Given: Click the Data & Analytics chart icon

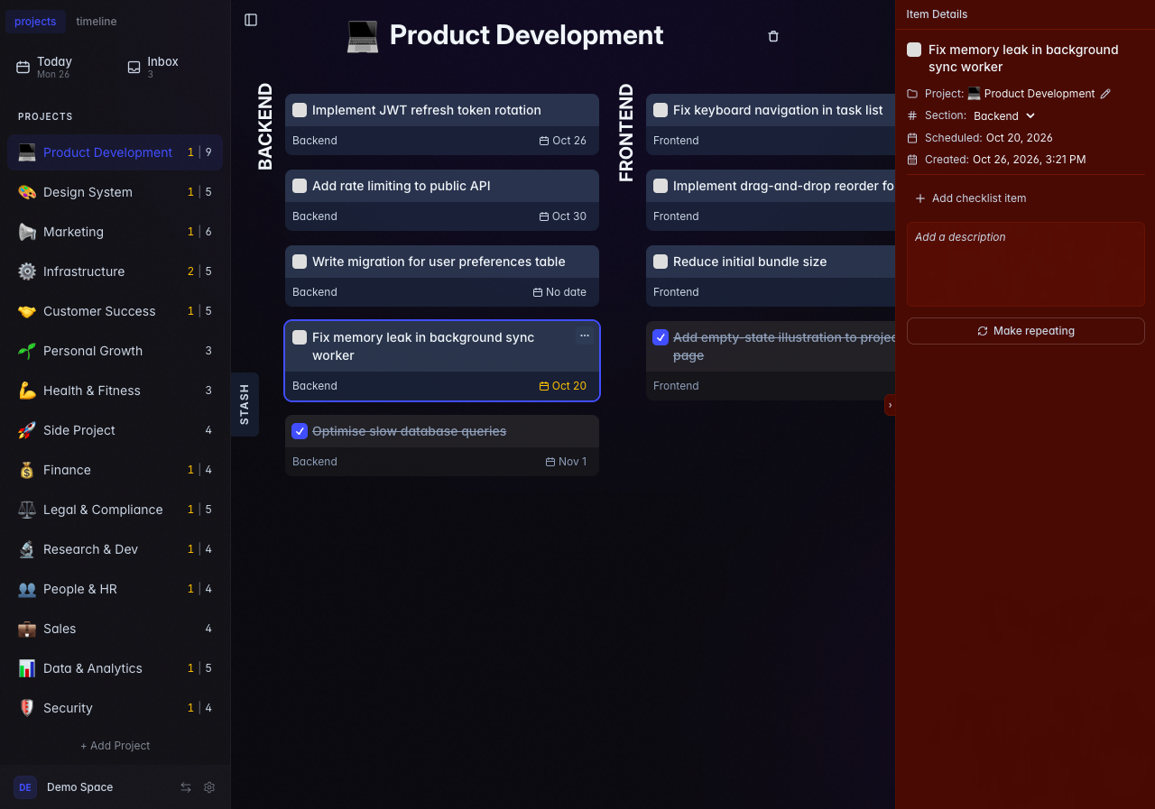Looking at the screenshot, I should click(x=27, y=668).
